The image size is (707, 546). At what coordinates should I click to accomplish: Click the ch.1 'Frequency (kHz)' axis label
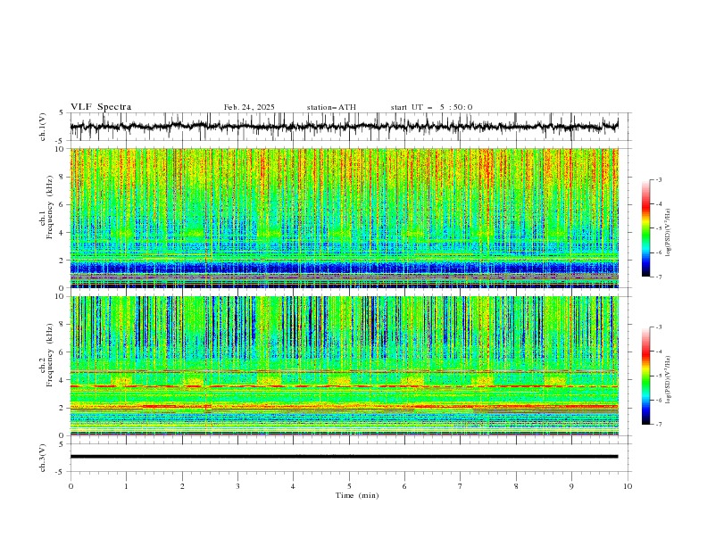[x=49, y=208]
